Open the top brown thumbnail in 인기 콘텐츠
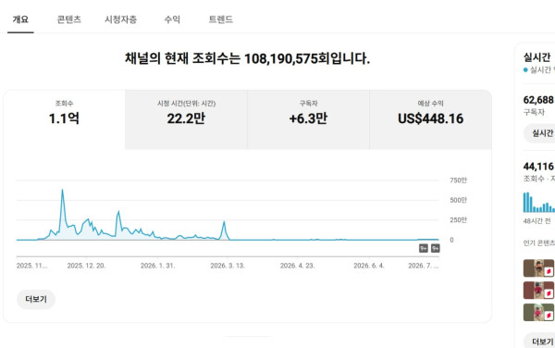Image resolution: width=555 pixels, height=348 pixels. point(538,268)
